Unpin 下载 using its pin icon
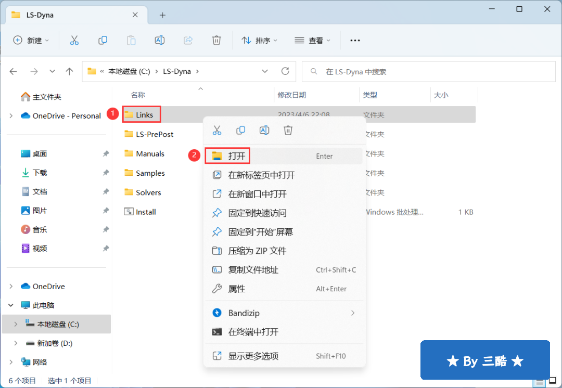 (106, 173)
